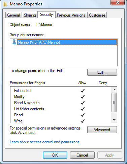The image size is (127, 164).
Task: Open the Customize tab
Action: coord(97,15)
